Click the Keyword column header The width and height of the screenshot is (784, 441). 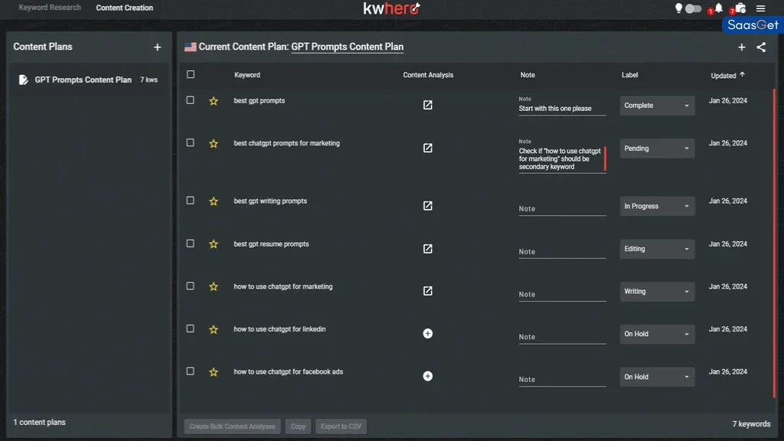coord(247,75)
